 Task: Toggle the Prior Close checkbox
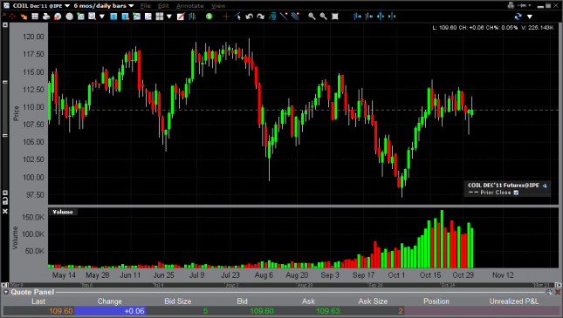[516, 193]
